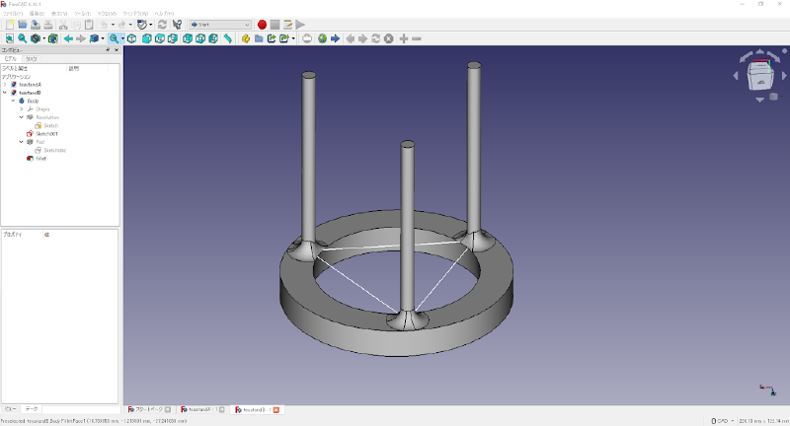790x426 pixels.
Task: Switch to the ビュー property tab
Action: (x=11, y=409)
